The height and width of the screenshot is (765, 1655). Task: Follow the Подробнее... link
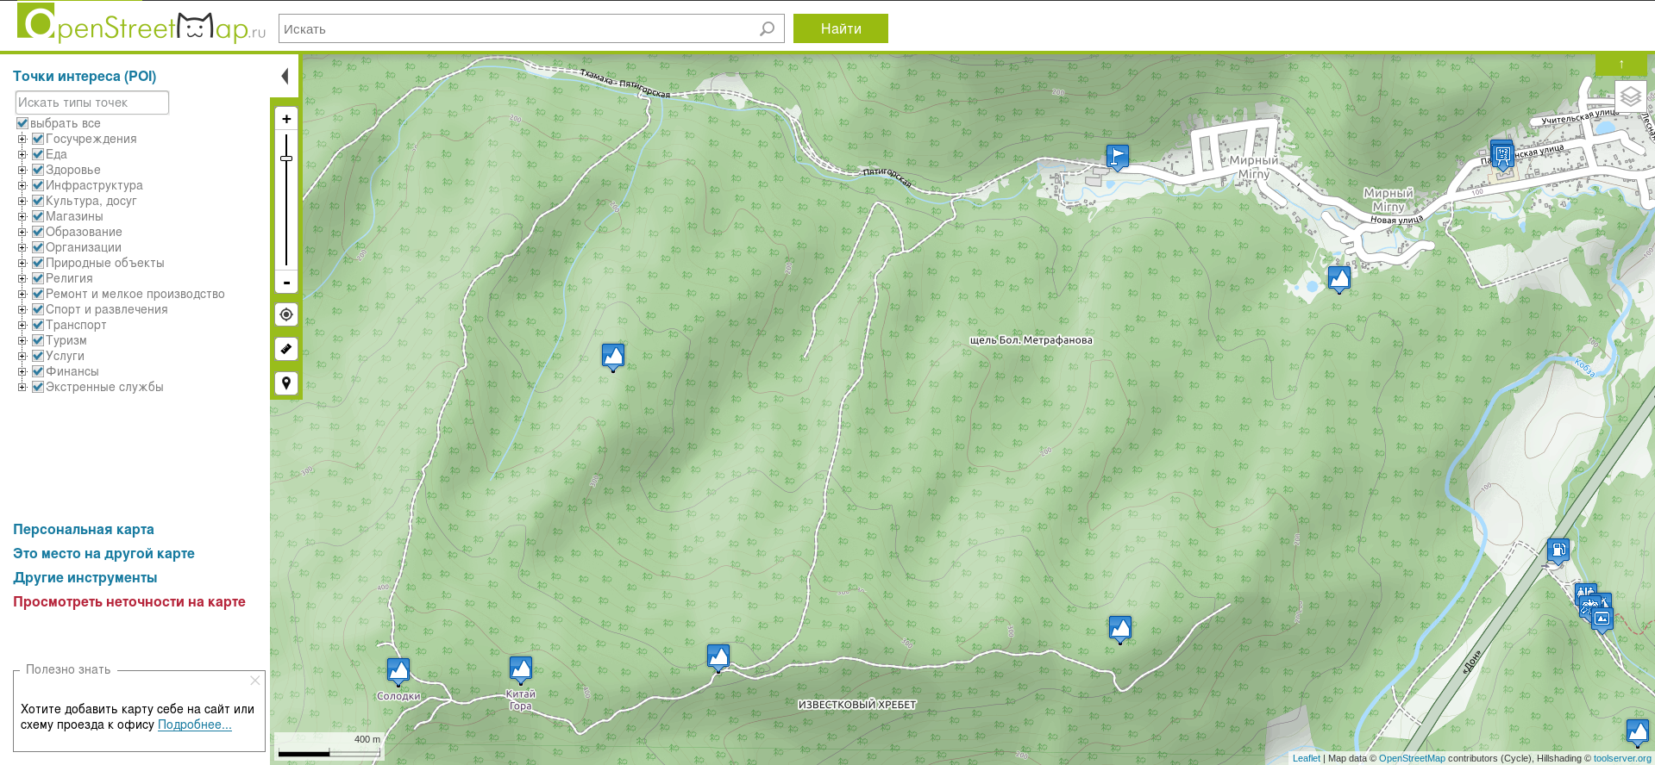(x=195, y=725)
